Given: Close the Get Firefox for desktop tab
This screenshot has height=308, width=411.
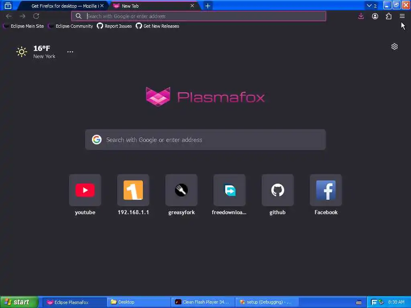Looking at the screenshot, I should tap(102, 6).
